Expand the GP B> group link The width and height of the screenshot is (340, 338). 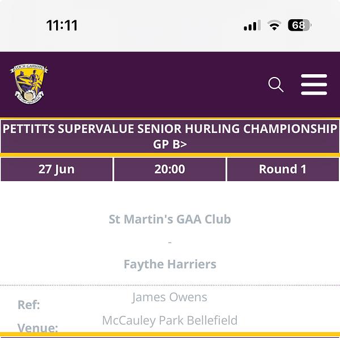coord(170,144)
